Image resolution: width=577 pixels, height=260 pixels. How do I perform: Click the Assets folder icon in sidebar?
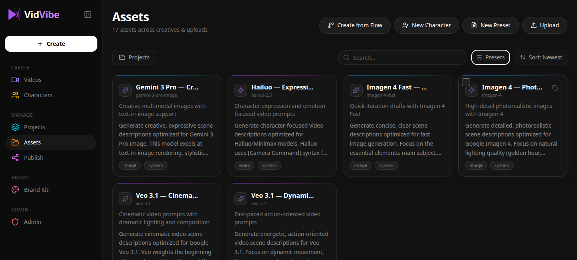(x=15, y=142)
